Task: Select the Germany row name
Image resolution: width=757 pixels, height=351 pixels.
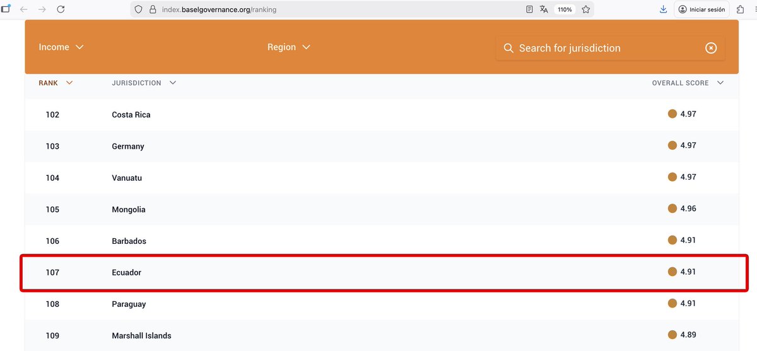Action: click(x=128, y=146)
